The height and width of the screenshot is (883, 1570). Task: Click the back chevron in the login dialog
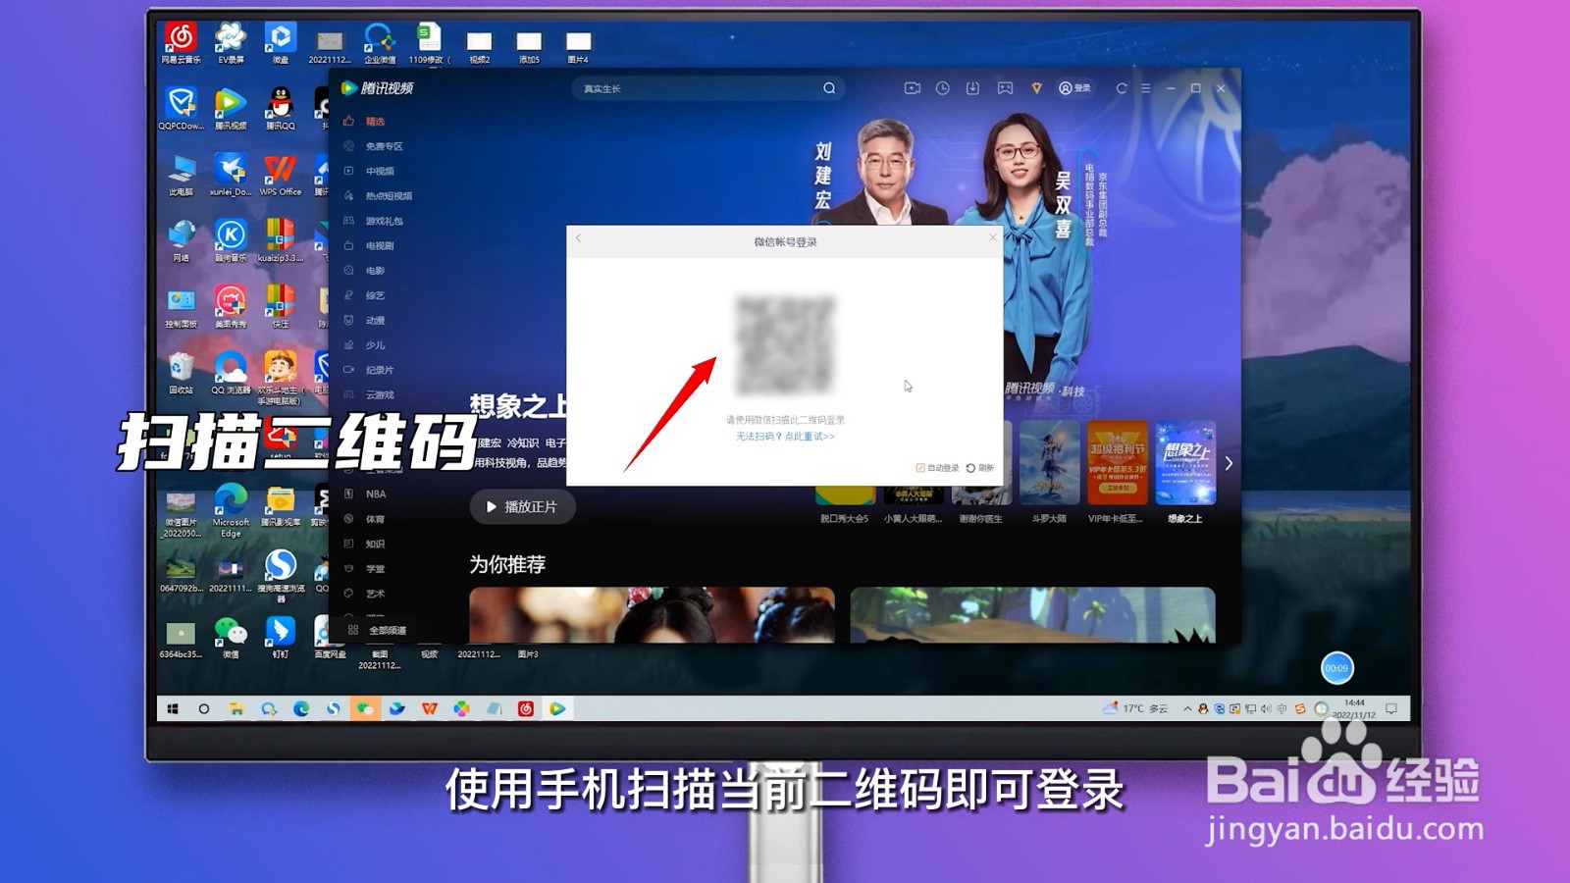pyautogui.click(x=579, y=235)
